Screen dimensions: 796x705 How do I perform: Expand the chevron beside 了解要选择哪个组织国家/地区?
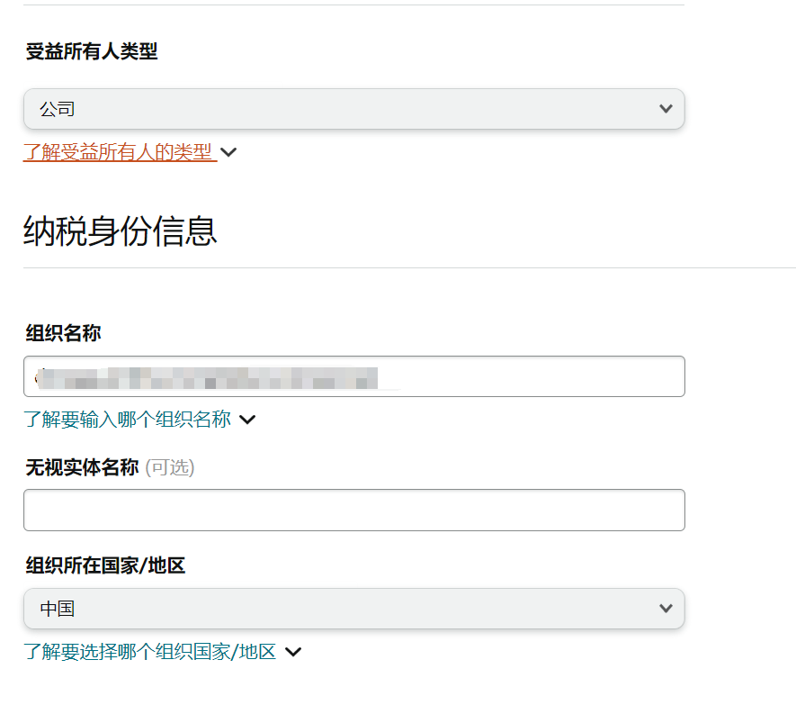[293, 652]
